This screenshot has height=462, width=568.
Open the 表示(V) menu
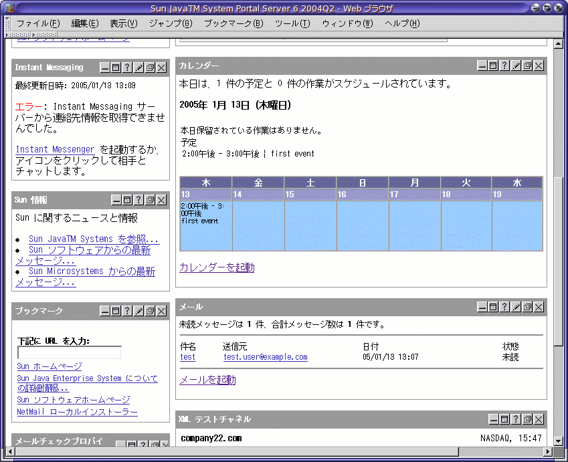(124, 23)
